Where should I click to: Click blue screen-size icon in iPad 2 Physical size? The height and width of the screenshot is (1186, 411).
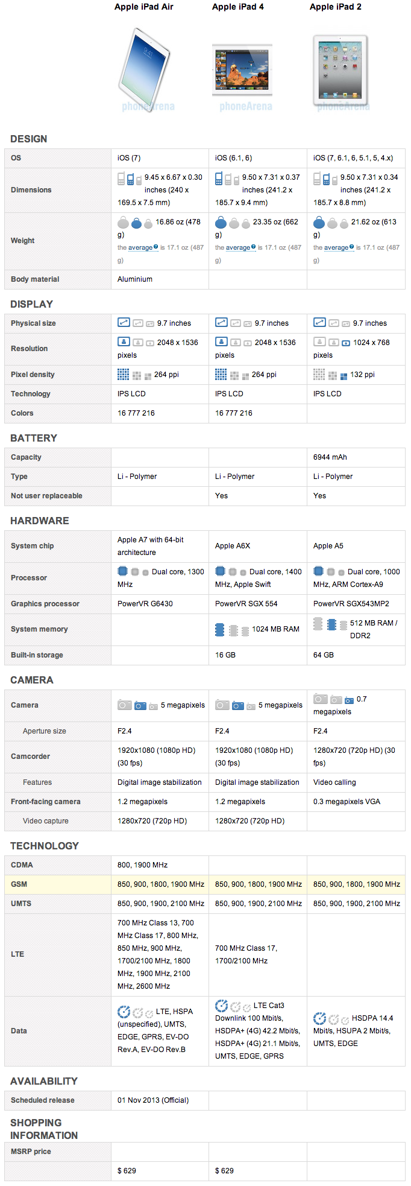tap(319, 323)
